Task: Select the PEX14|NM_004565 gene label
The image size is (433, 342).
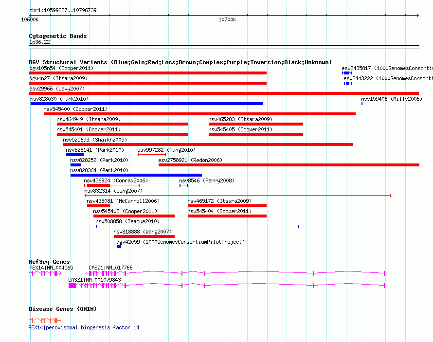Action: (52, 268)
